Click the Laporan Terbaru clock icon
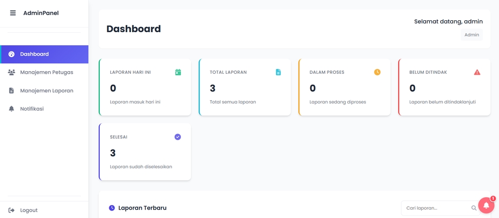This screenshot has height=218, width=499. [112, 208]
